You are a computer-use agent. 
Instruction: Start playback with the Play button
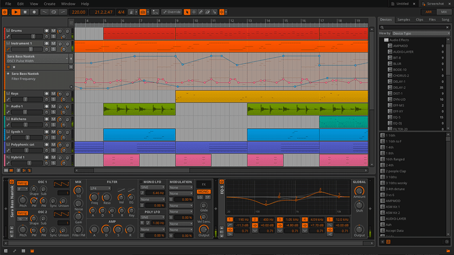16,12
